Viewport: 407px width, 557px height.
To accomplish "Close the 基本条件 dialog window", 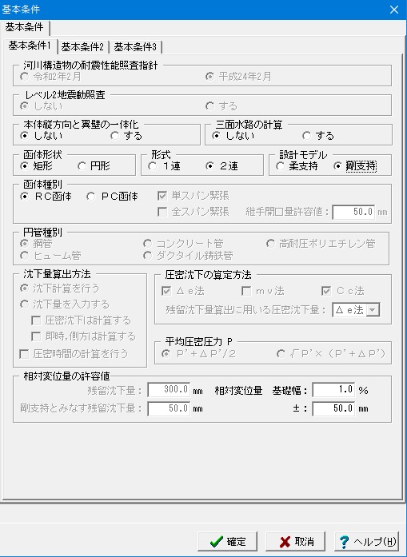I will click(394, 10).
